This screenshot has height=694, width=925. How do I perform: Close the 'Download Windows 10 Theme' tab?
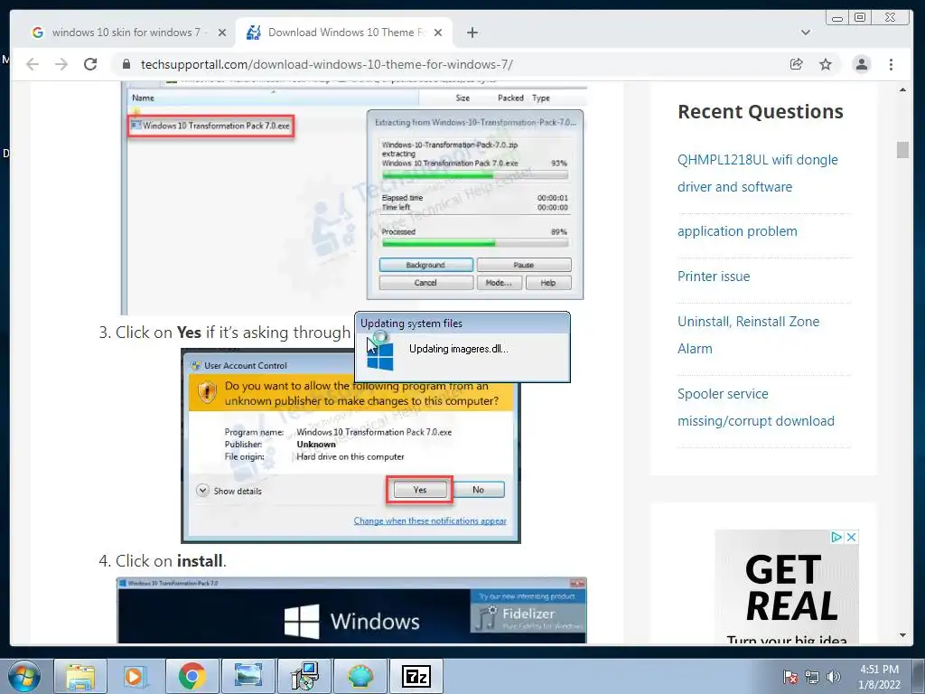[x=438, y=33]
